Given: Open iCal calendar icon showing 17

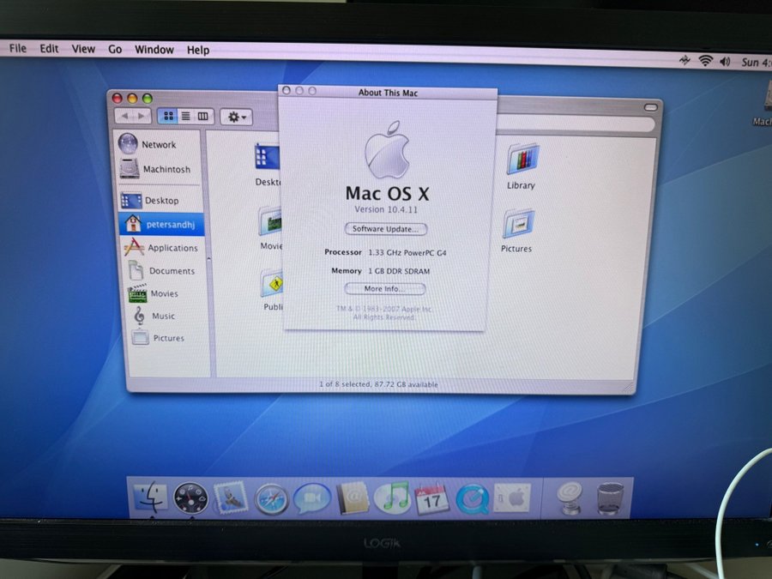Looking at the screenshot, I should (x=431, y=499).
